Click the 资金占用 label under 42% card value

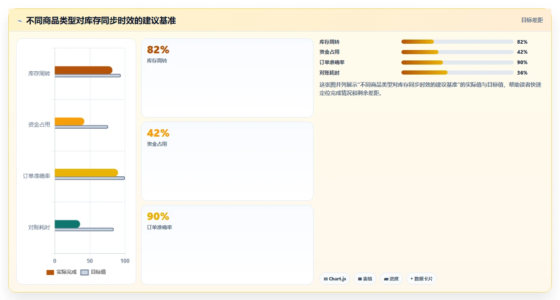tap(157, 144)
